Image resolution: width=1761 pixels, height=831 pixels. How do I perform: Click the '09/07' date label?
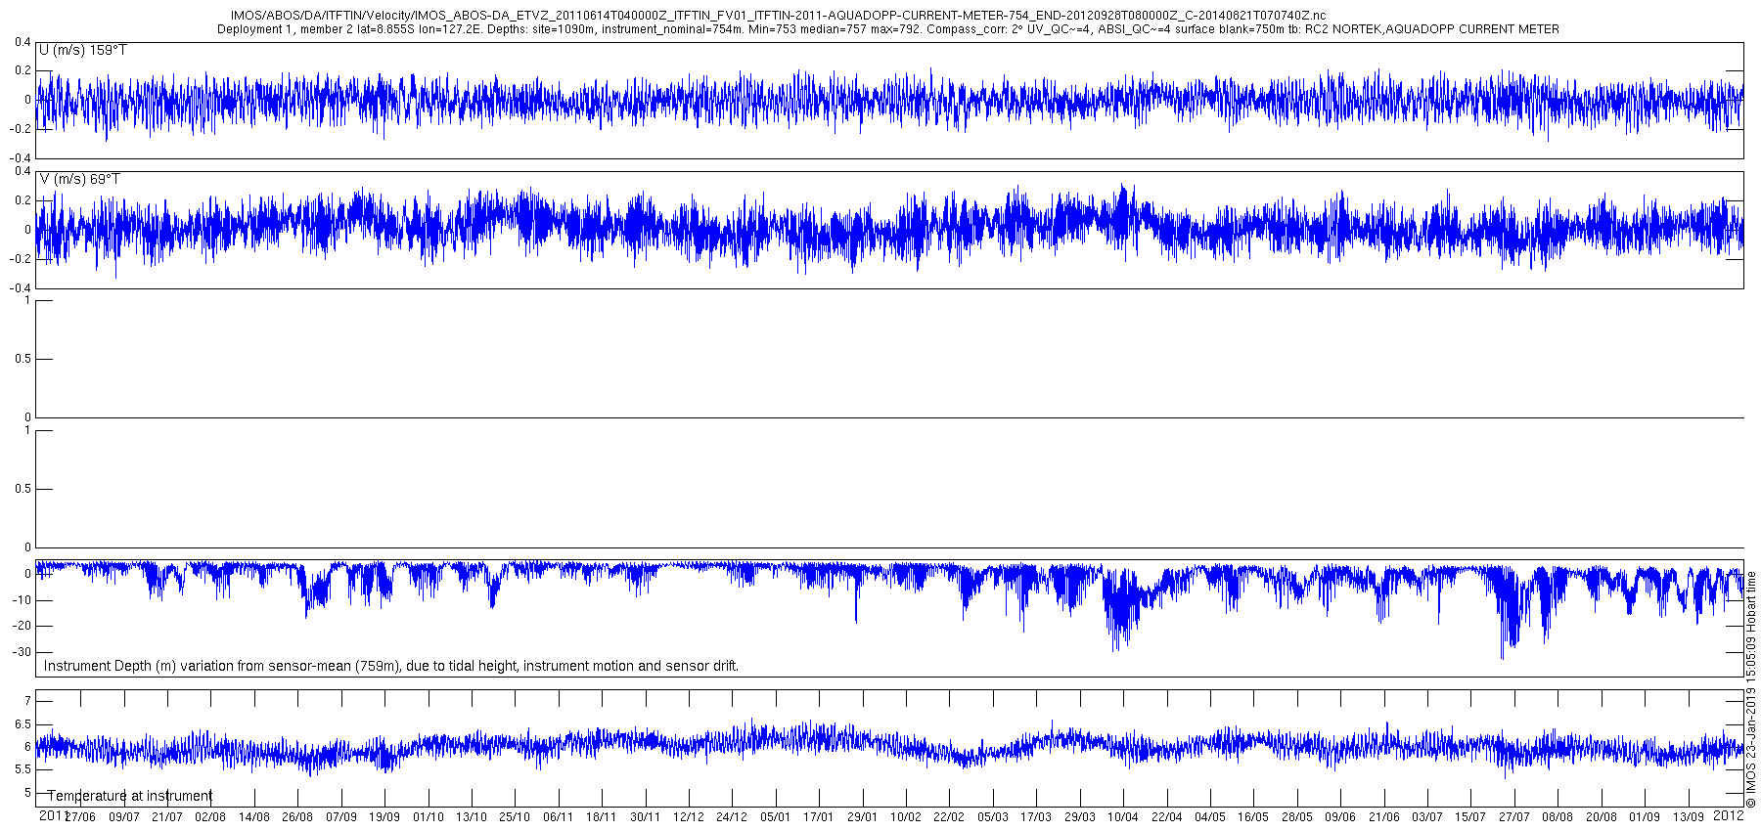pos(124,817)
